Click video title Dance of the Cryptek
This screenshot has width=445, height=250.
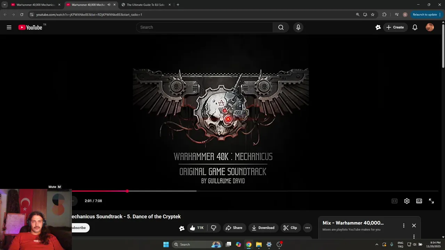126,217
